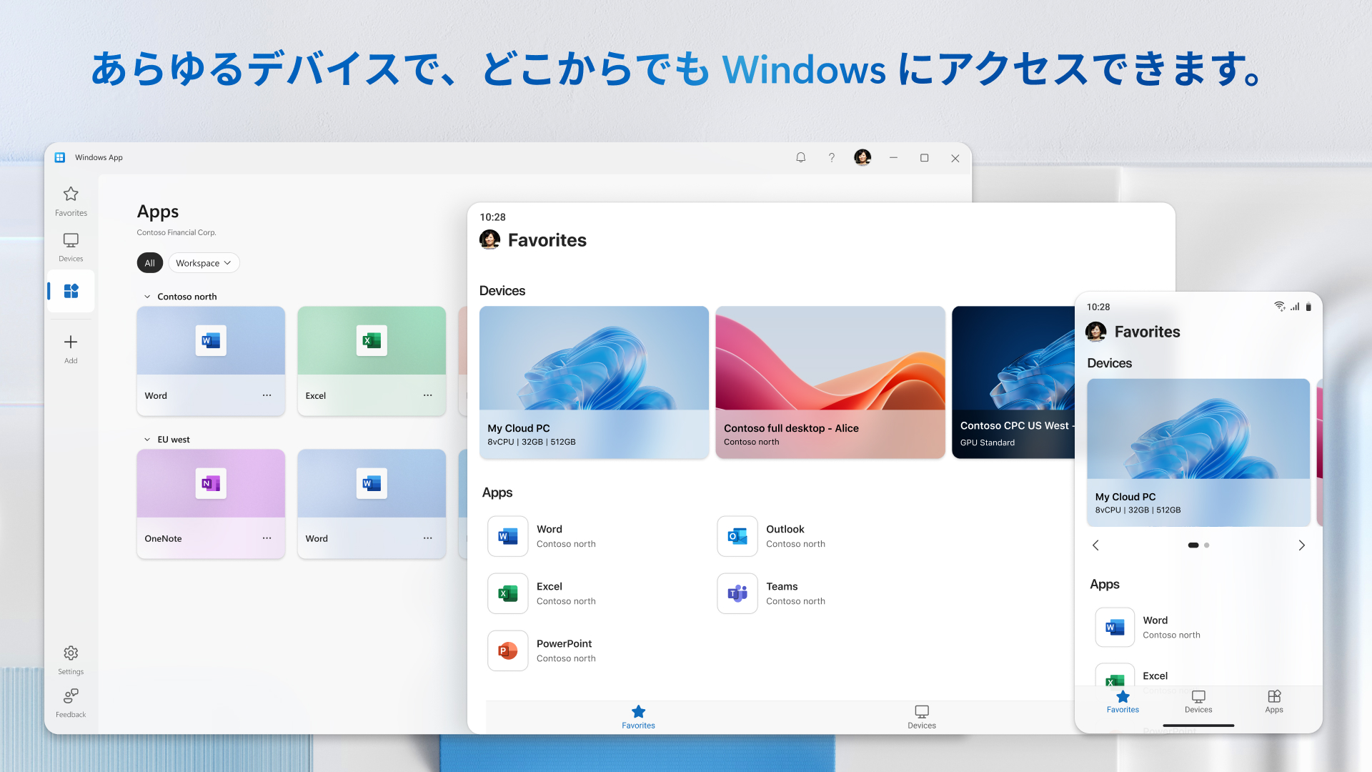1372x772 pixels.
Task: Open the Workspace filter dropdown
Action: click(204, 263)
